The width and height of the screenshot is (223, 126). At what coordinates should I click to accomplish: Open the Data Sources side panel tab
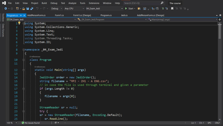3,30
